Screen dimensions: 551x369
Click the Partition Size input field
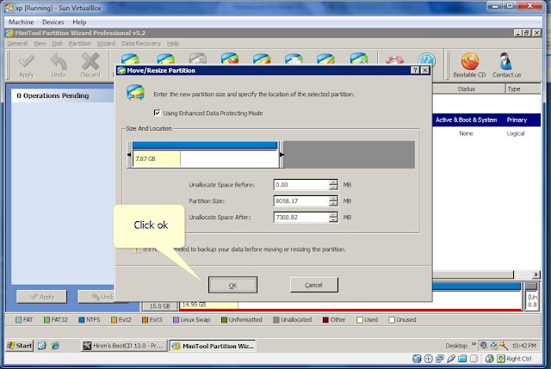[x=301, y=200]
